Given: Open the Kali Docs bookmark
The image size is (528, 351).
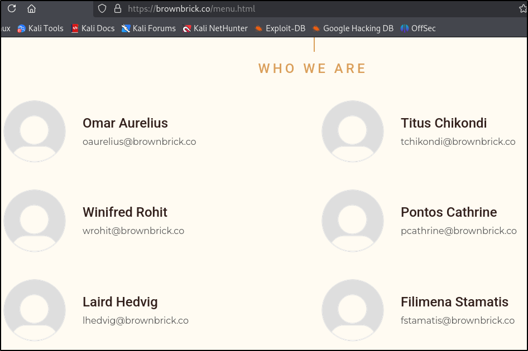Looking at the screenshot, I should click(x=93, y=28).
